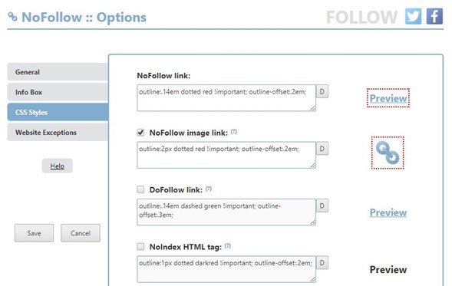
Task: Click the NoFollow chain logo icon
Action: (x=12, y=17)
